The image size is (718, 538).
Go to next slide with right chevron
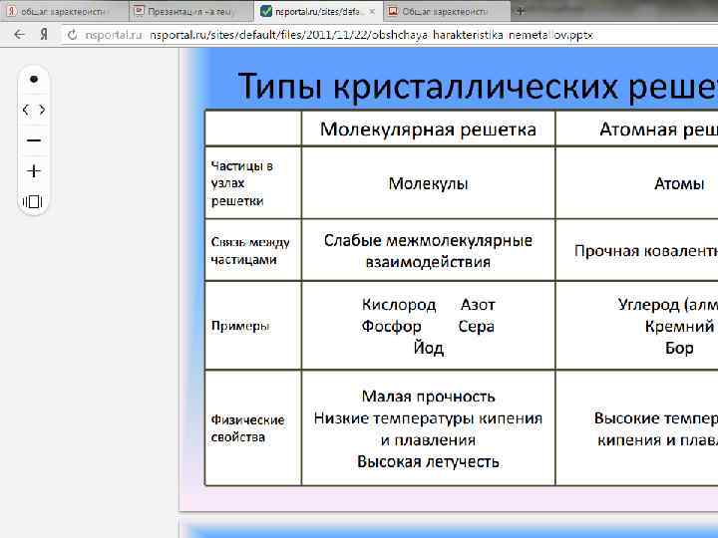click(42, 110)
